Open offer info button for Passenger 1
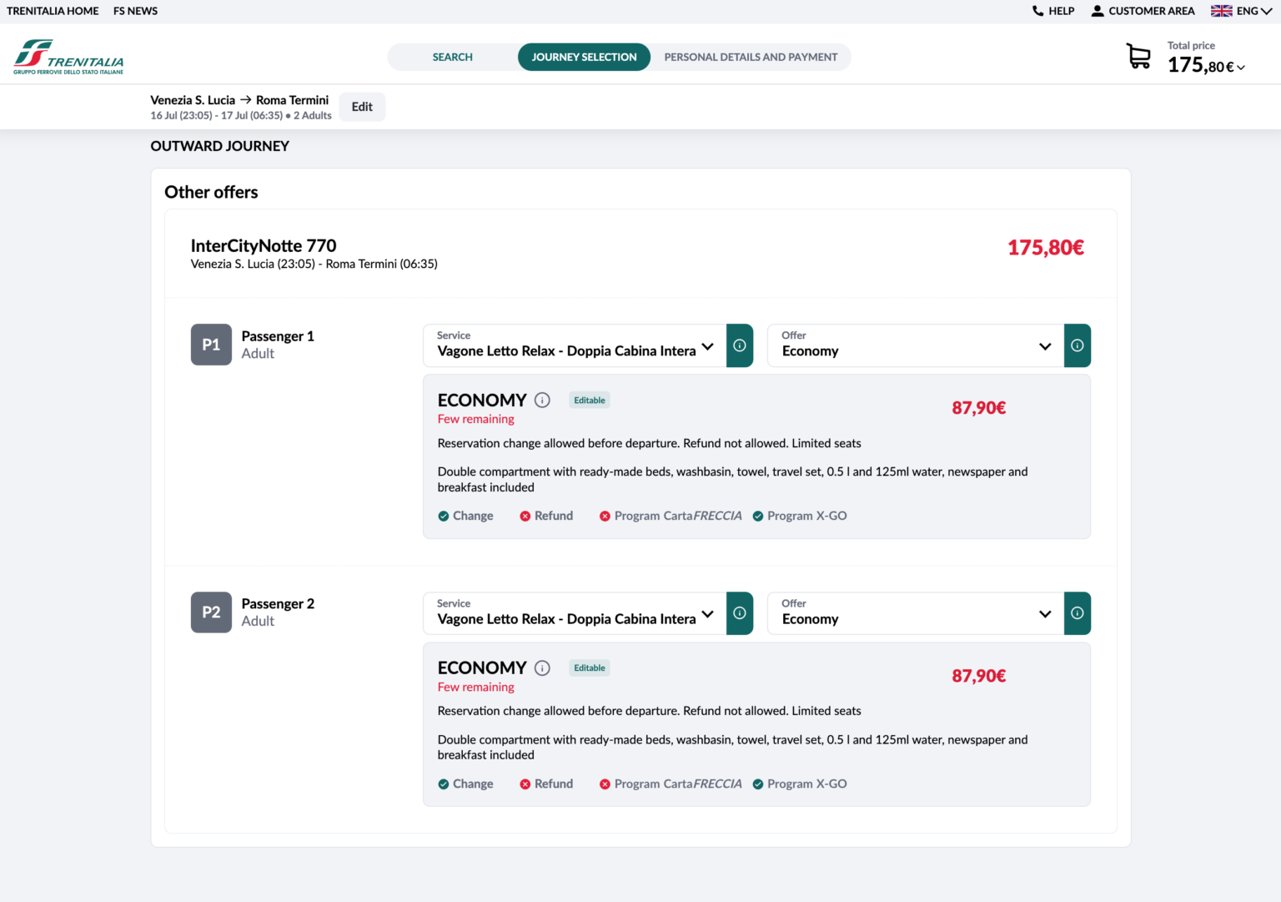Image resolution: width=1281 pixels, height=902 pixels. (x=1078, y=345)
